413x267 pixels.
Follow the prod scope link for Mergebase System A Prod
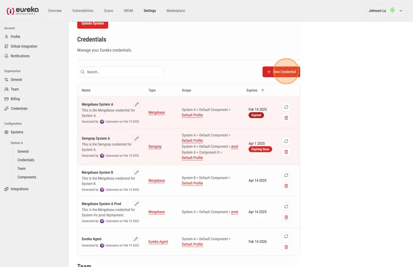[235, 212]
